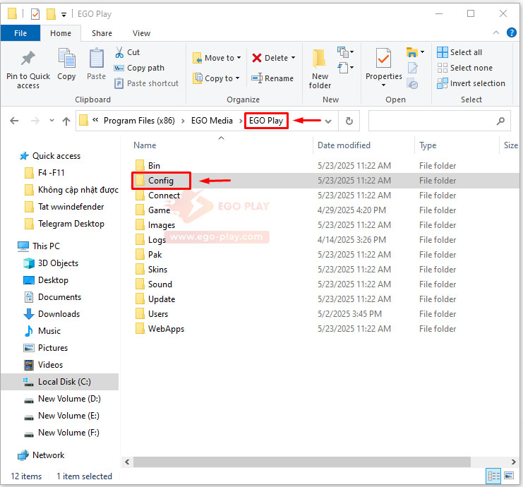Click Properties icon in title bar quick access
The image size is (523, 487).
point(35,14)
